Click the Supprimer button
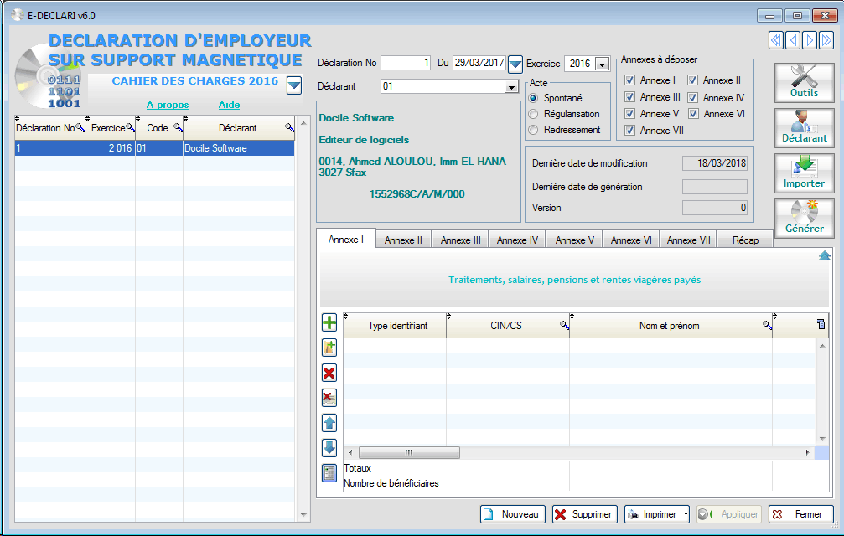This screenshot has height=536, width=844. pos(584,514)
